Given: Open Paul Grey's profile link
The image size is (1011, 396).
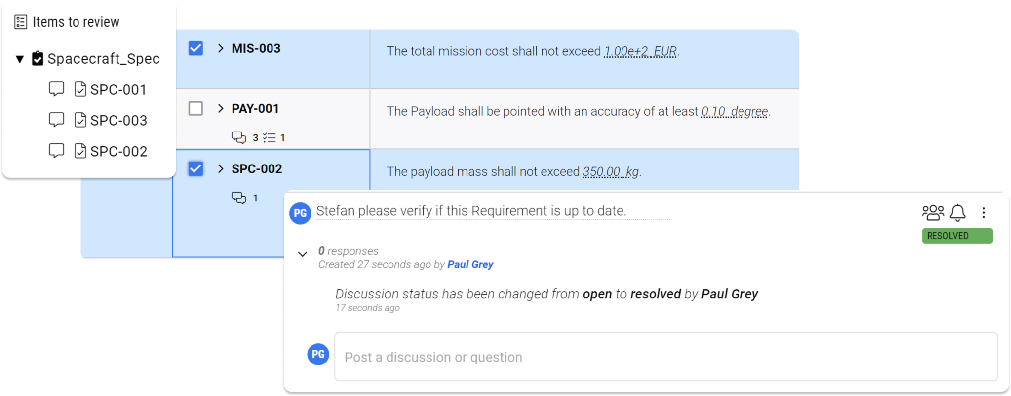Looking at the screenshot, I should pos(470,264).
